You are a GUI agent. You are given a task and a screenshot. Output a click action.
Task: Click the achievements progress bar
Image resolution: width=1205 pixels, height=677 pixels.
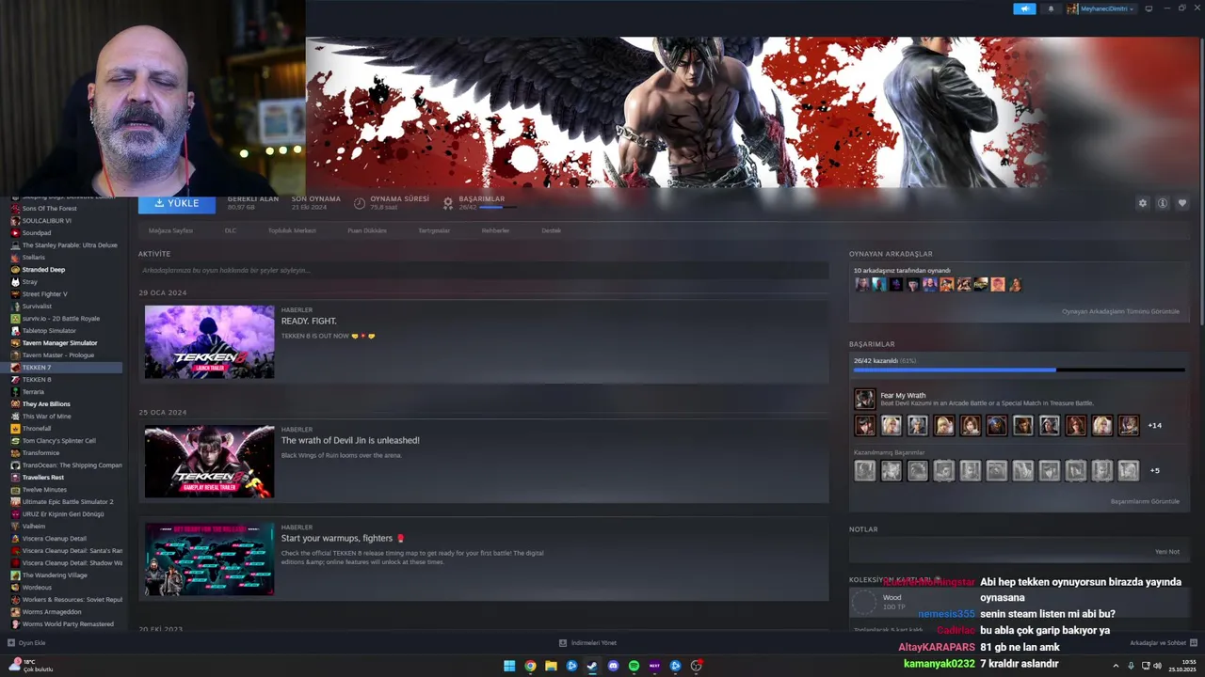(1019, 370)
